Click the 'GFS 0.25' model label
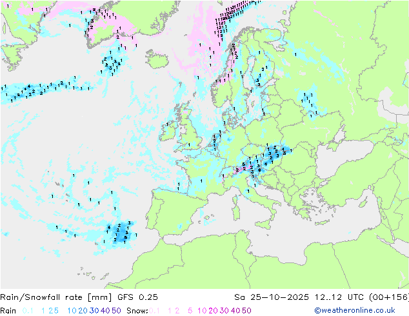Viewport: 409px width, 316px height. [x=137, y=297]
